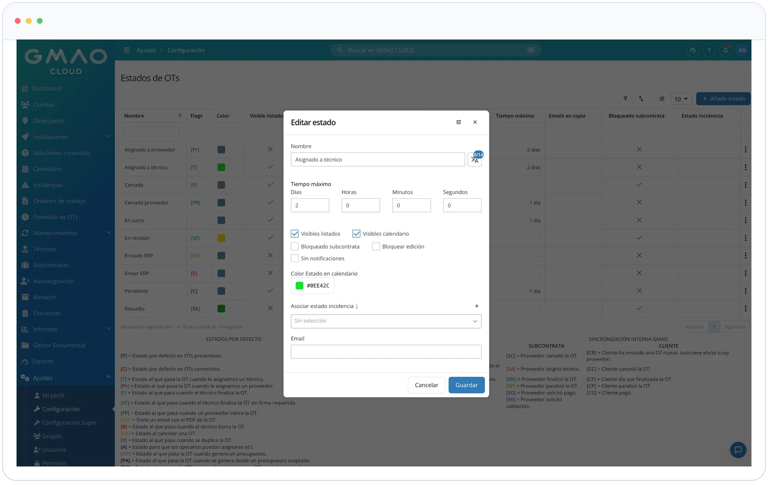Click the Añadir estado button
This screenshot has height=483, width=768.
(723, 99)
